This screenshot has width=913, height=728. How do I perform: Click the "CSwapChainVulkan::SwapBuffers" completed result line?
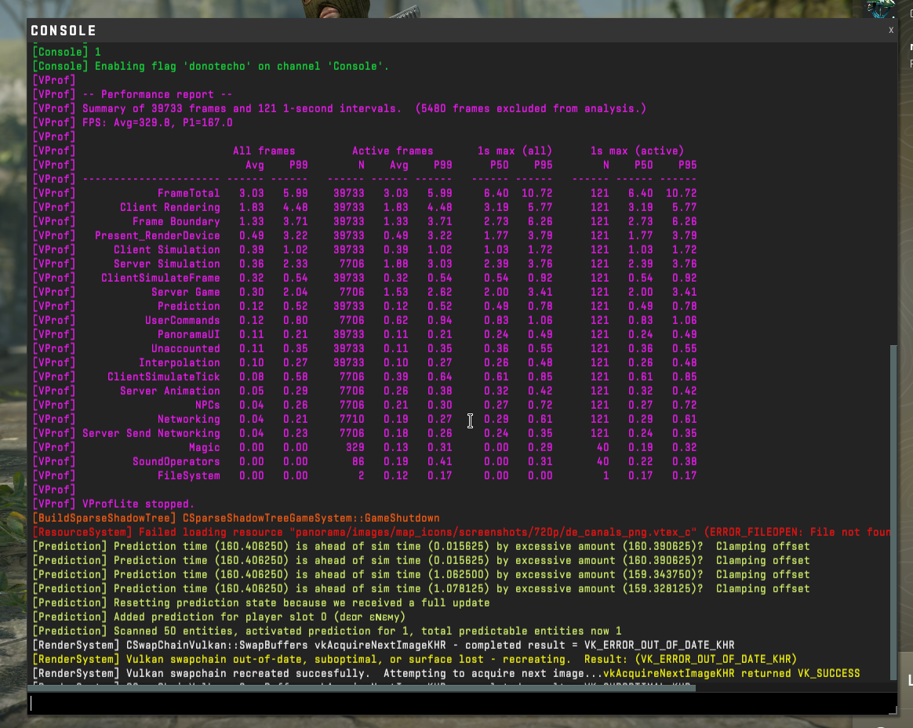click(x=384, y=646)
